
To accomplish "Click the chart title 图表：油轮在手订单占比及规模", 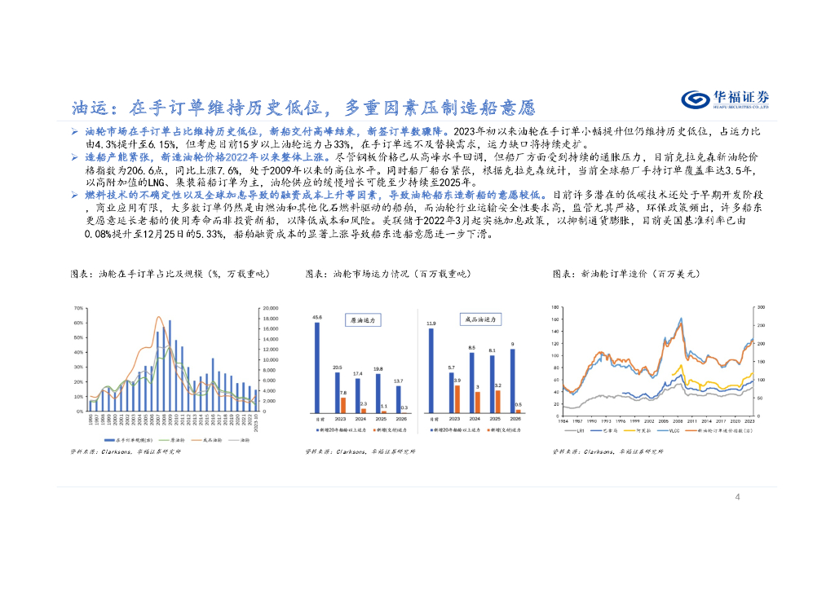I will click(x=170, y=274).
